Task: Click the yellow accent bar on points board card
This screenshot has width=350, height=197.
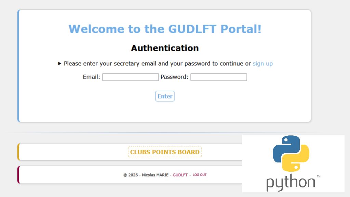Action: [18, 152]
